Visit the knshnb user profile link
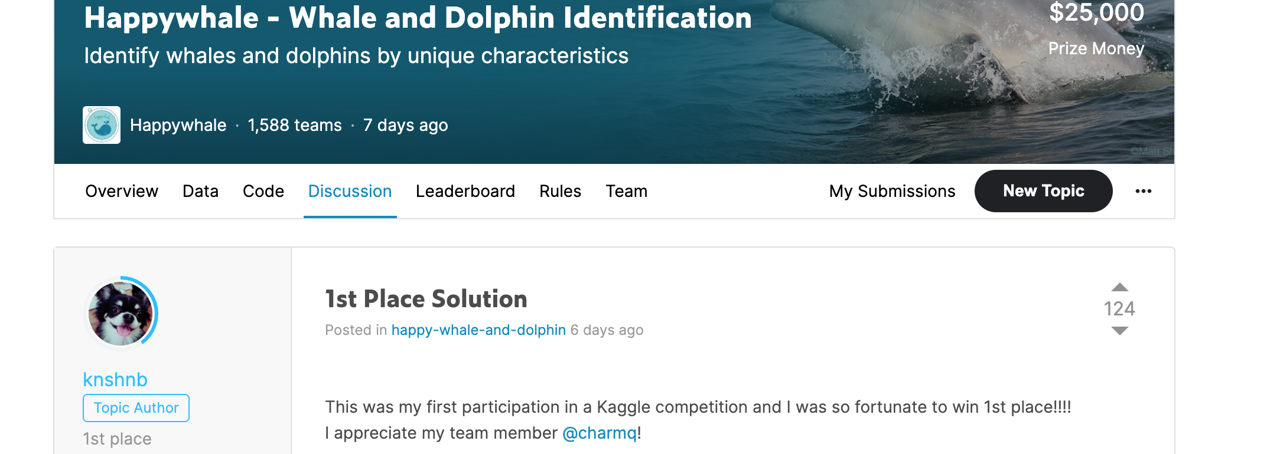 [x=115, y=380]
